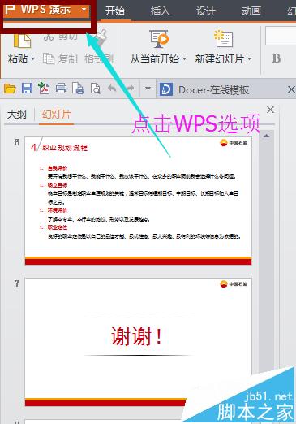
Task: Save the presentation with the floppy disk icon
Action: [x=27, y=89]
